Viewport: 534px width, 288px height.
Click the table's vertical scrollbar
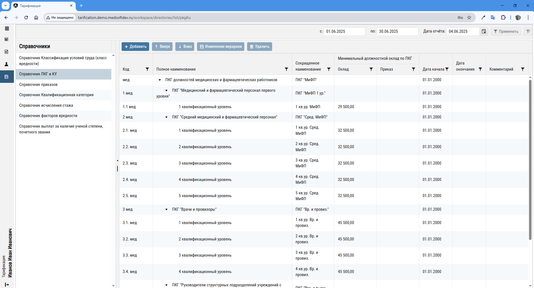pyautogui.click(x=530, y=158)
